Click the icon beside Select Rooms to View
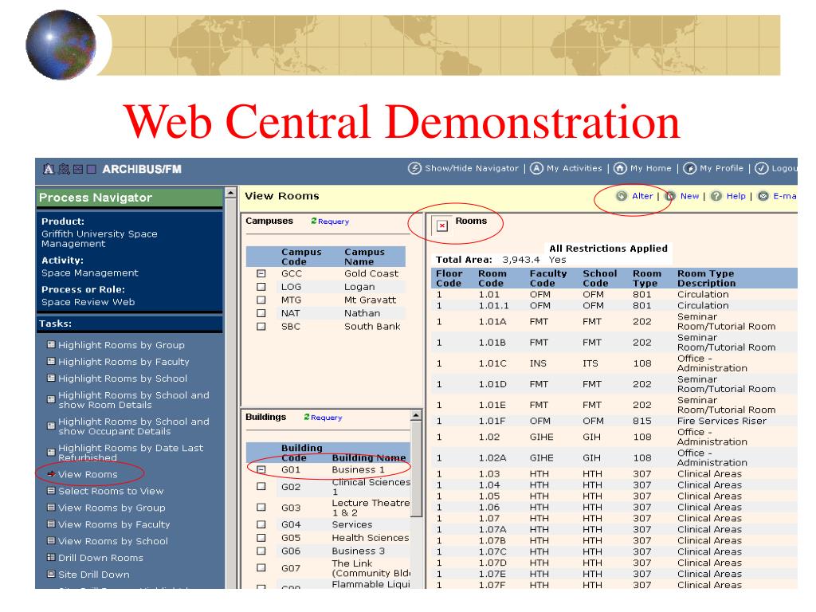The image size is (816, 612). coord(51,491)
